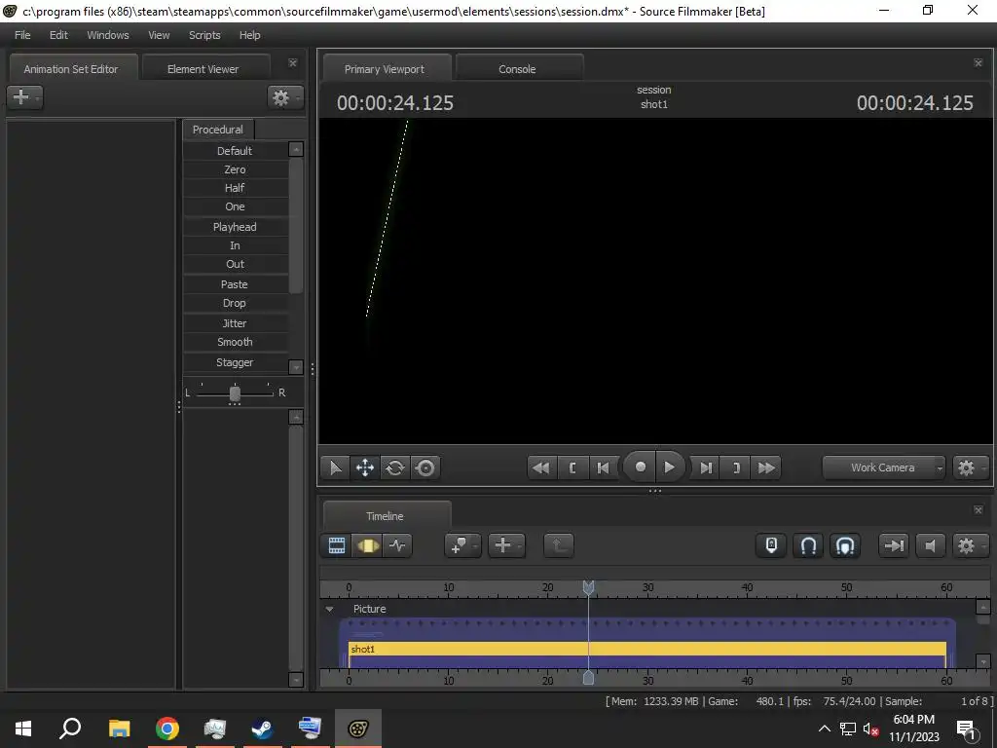Apply the Stagger preset
997x748 pixels.
pos(236,362)
